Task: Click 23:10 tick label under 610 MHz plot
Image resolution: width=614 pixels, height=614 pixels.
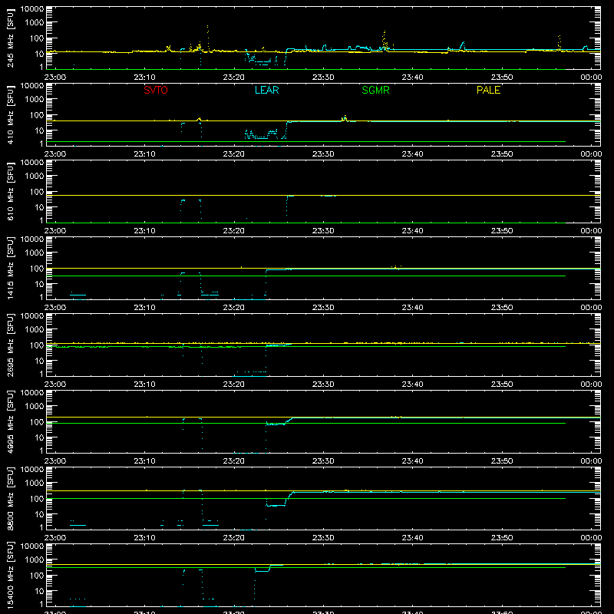Action: [144, 231]
